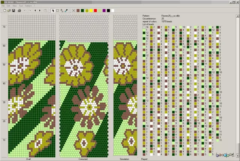Click the Draft panel label

pos(28,159)
